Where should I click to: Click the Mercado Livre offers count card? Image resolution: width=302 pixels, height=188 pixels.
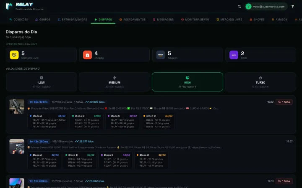(41, 55)
